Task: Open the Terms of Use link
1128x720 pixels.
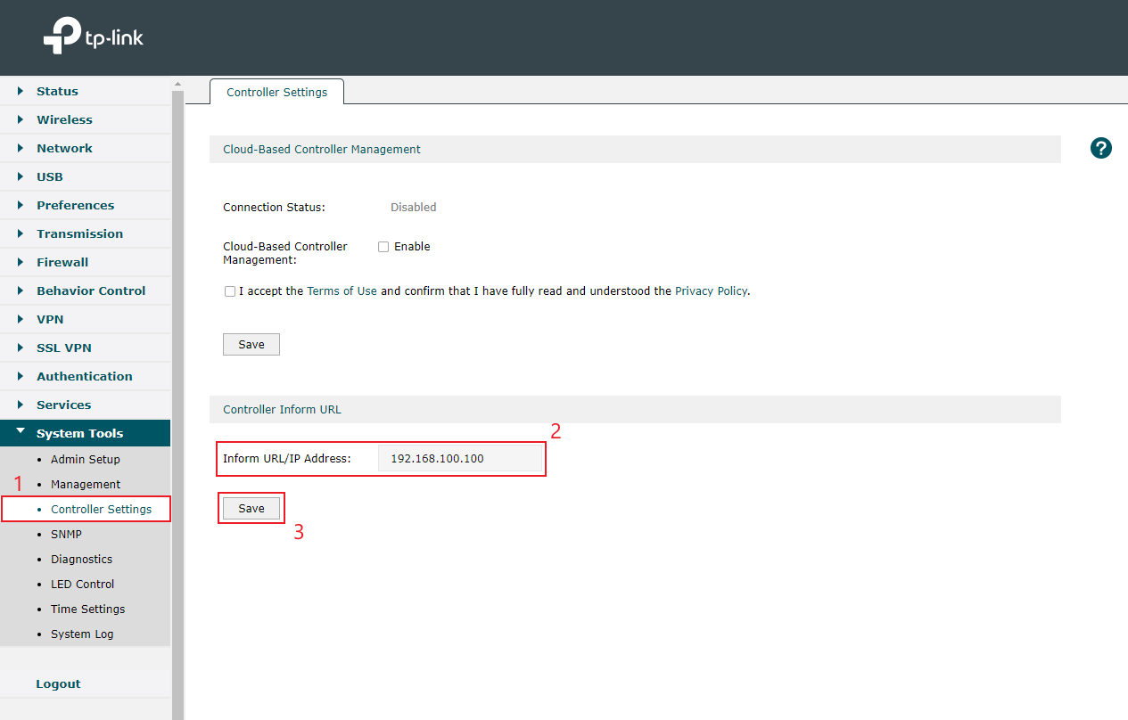Action: [x=342, y=291]
